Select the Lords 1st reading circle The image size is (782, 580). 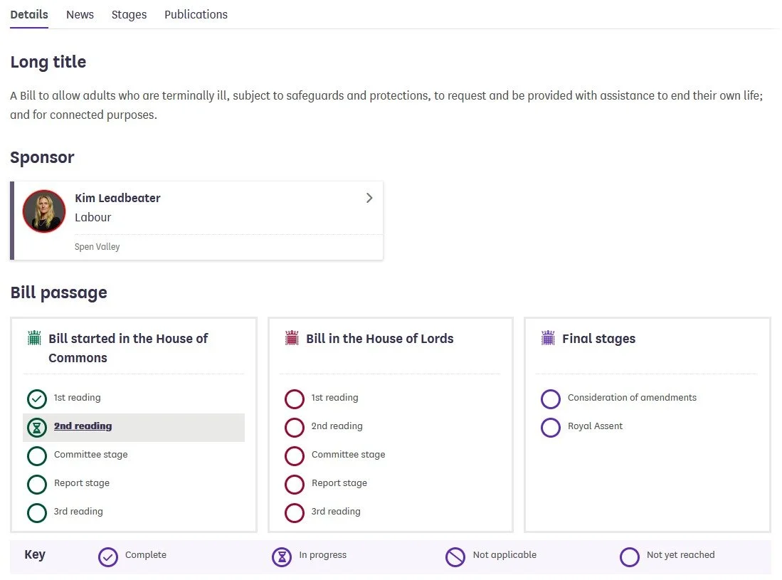(295, 399)
